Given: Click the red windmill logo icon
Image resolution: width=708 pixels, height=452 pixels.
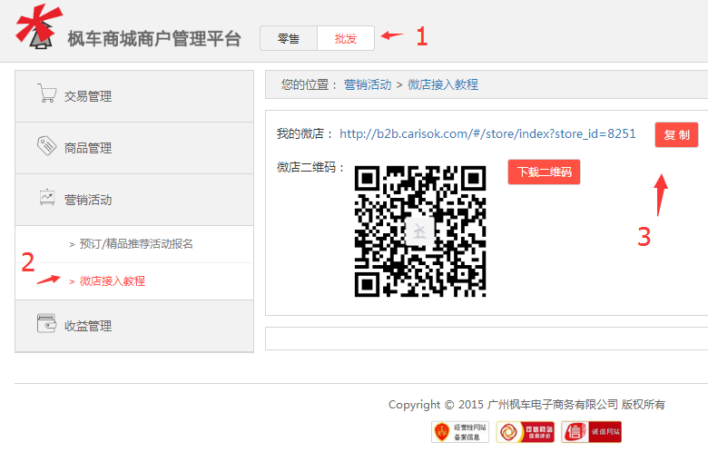Looking at the screenshot, I should 38,26.
